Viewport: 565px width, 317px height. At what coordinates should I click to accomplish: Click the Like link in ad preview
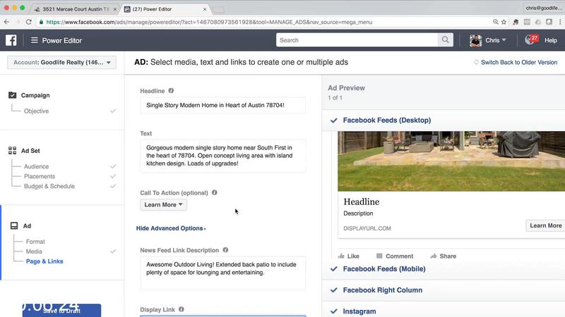tap(353, 256)
